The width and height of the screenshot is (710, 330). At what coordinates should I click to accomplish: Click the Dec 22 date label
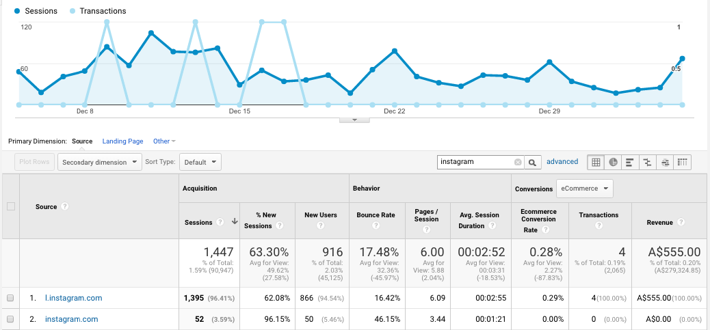click(395, 111)
